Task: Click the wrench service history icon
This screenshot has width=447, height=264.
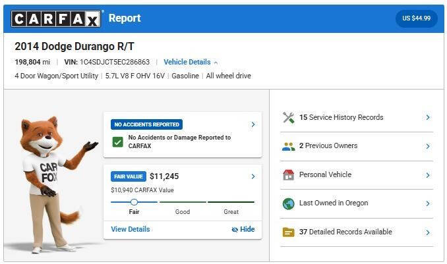Action: [x=289, y=117]
